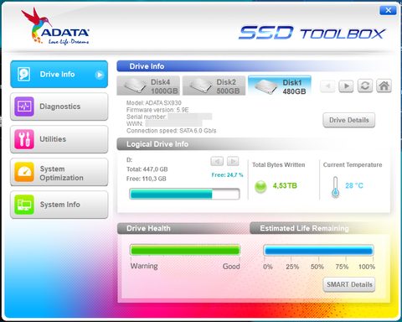Show next logical drive partition
This screenshot has height=322, width=402.
pos(233,161)
